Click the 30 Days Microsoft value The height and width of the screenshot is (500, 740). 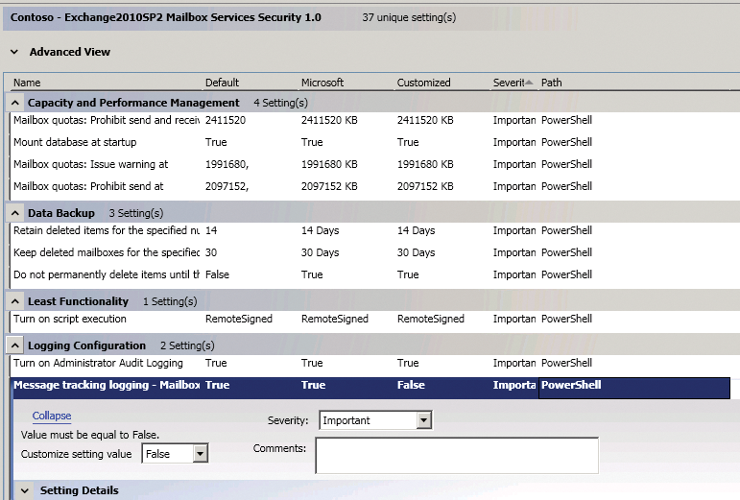coord(320,252)
